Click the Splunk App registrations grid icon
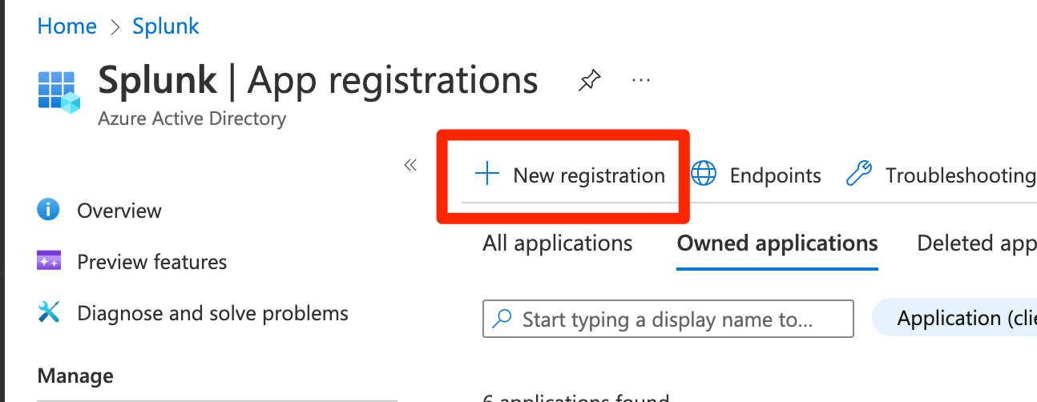Image resolution: width=1037 pixels, height=402 pixels. [59, 91]
